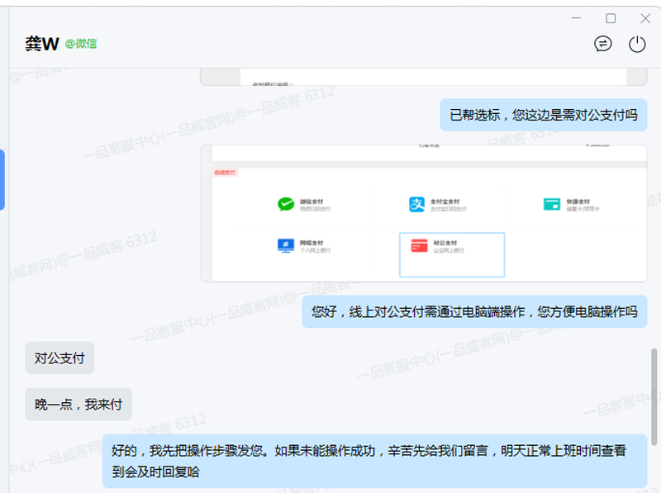The width and height of the screenshot is (661, 493).
Task: Click the transfer conversation speech-bubble icon
Action: coord(604,45)
